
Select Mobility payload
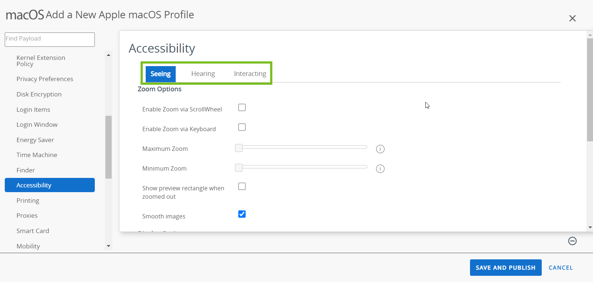[28, 246]
